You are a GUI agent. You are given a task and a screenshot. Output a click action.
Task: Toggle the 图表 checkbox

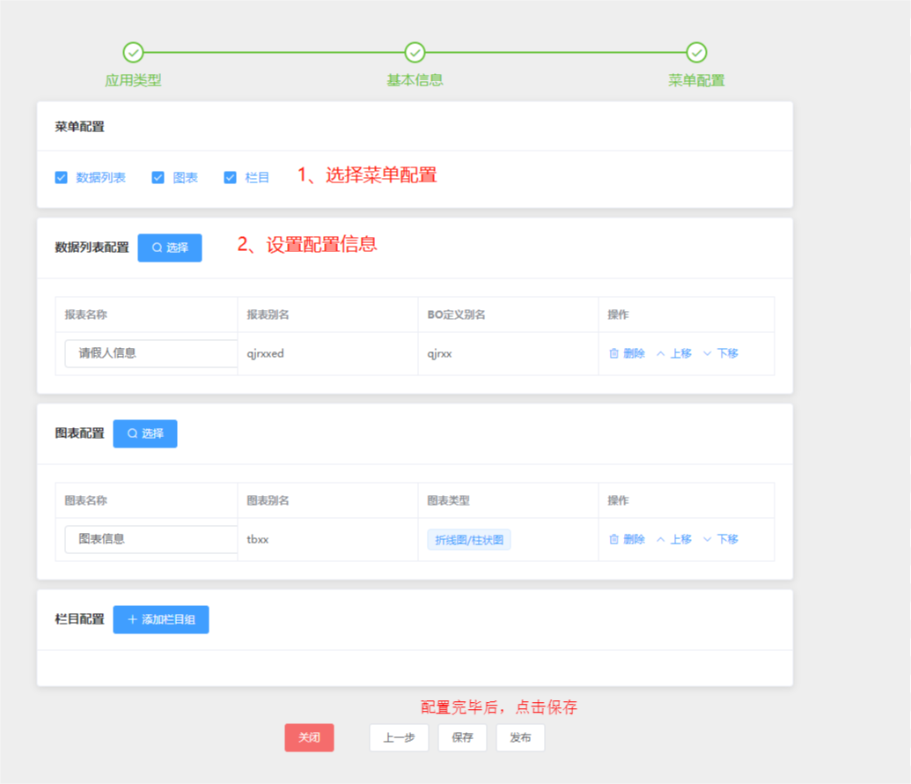(x=158, y=177)
